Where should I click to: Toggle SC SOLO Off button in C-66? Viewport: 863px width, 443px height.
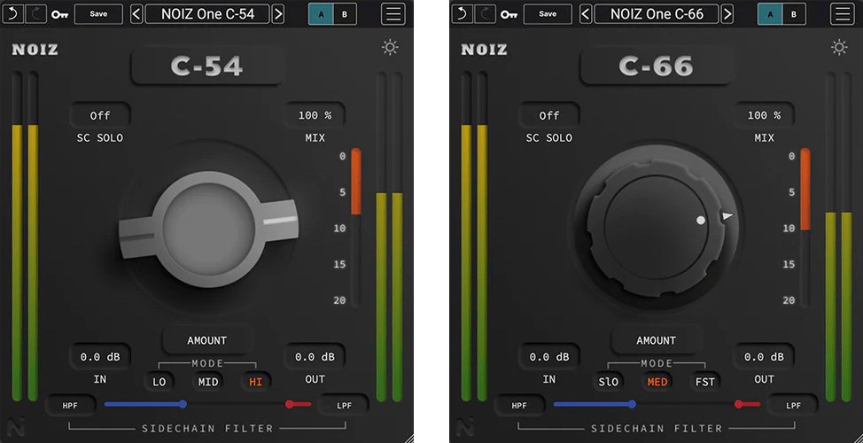tap(549, 115)
